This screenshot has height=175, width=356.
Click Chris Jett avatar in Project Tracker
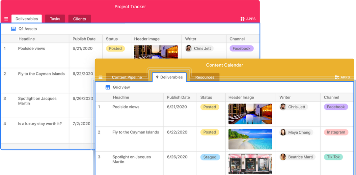pos(189,48)
